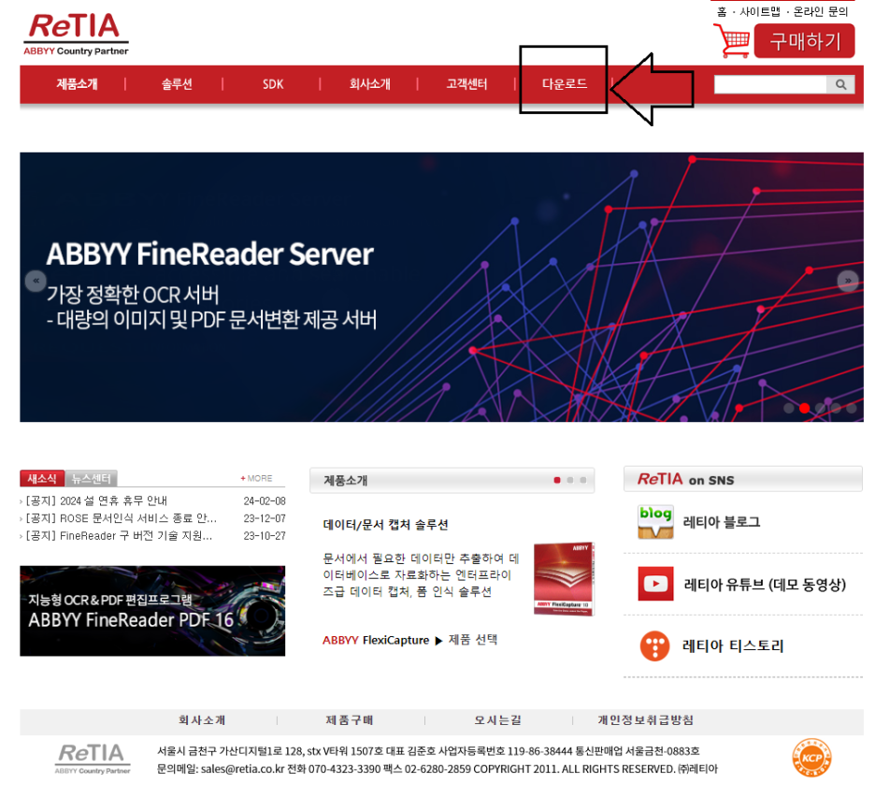Click the footer 개인정보취급방침 link
The width and height of the screenshot is (875, 812).
(646, 720)
